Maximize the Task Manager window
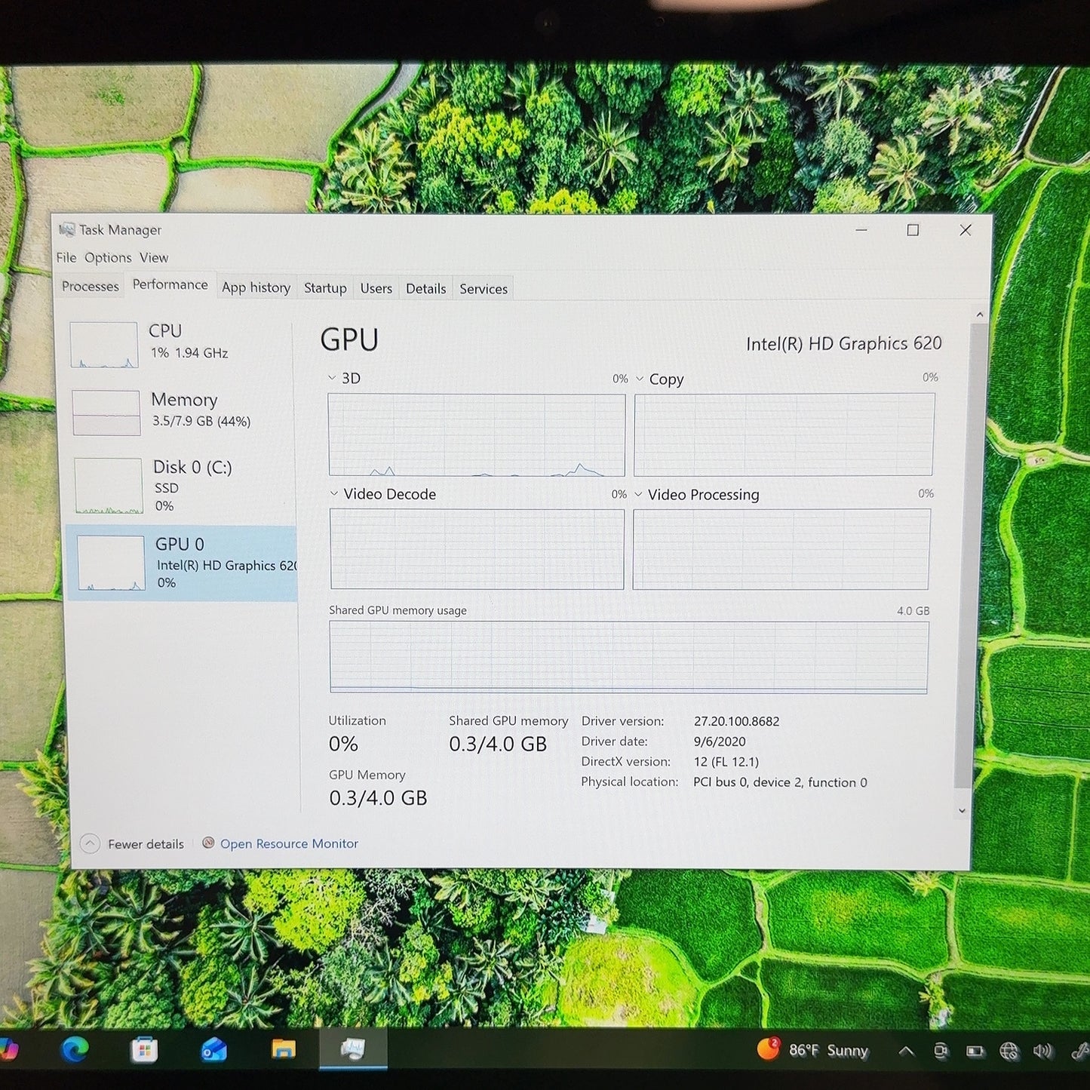The width and height of the screenshot is (1090, 1090). pyautogui.click(x=913, y=230)
